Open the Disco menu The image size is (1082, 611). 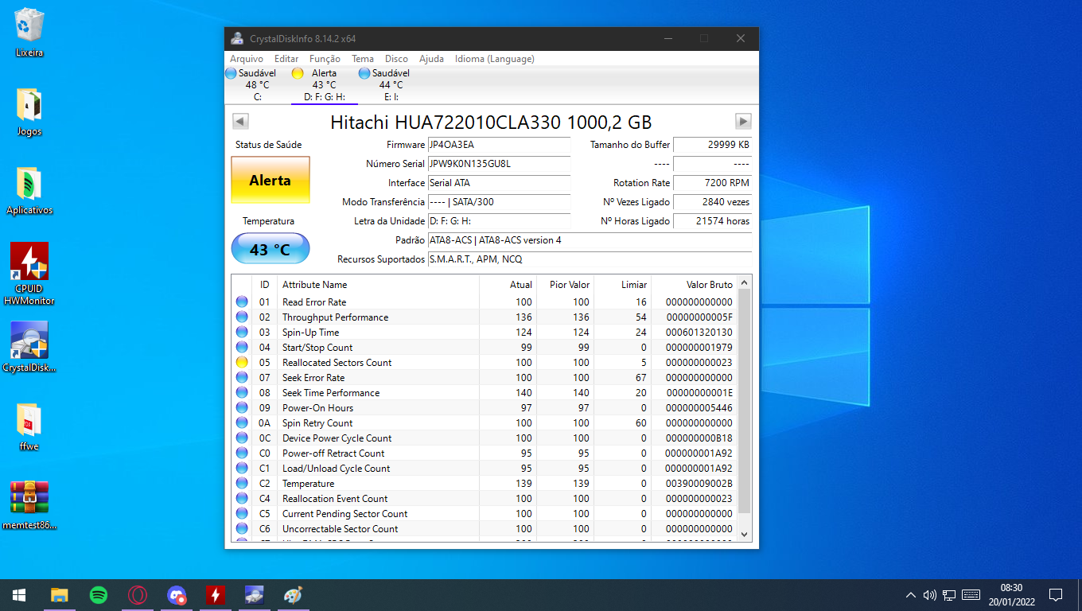[396, 59]
